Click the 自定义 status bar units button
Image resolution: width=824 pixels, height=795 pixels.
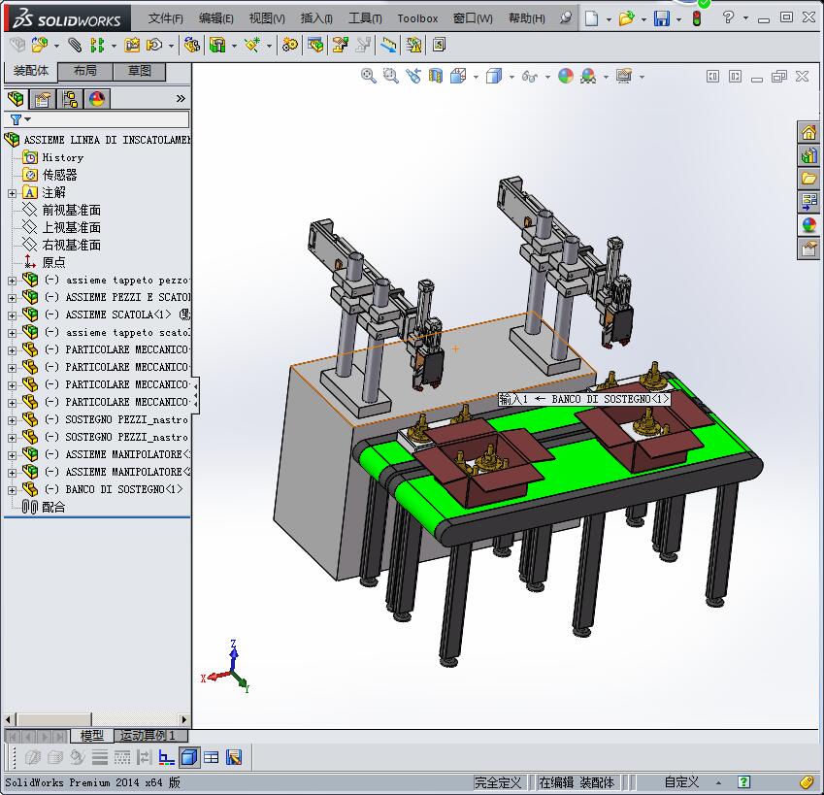coord(681,782)
